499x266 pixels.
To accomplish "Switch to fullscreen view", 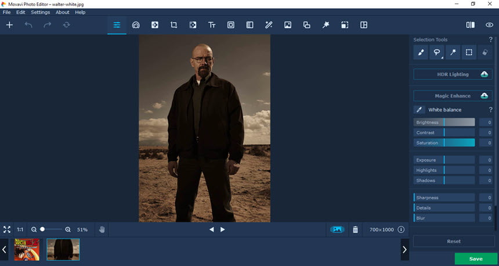I will (x=7, y=229).
